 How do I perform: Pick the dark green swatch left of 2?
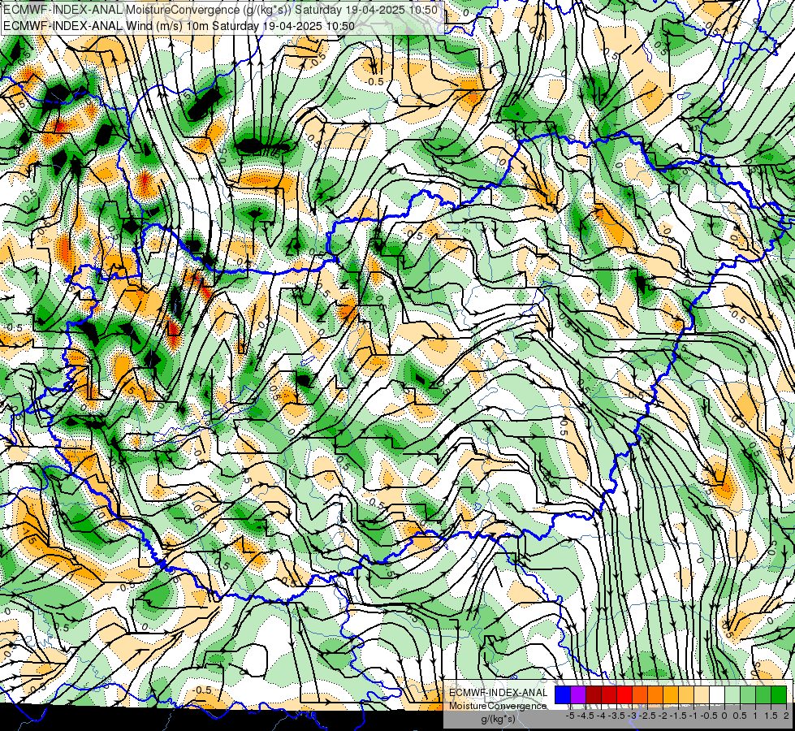pos(780,695)
